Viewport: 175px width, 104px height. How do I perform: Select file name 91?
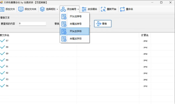click(x=7, y=67)
